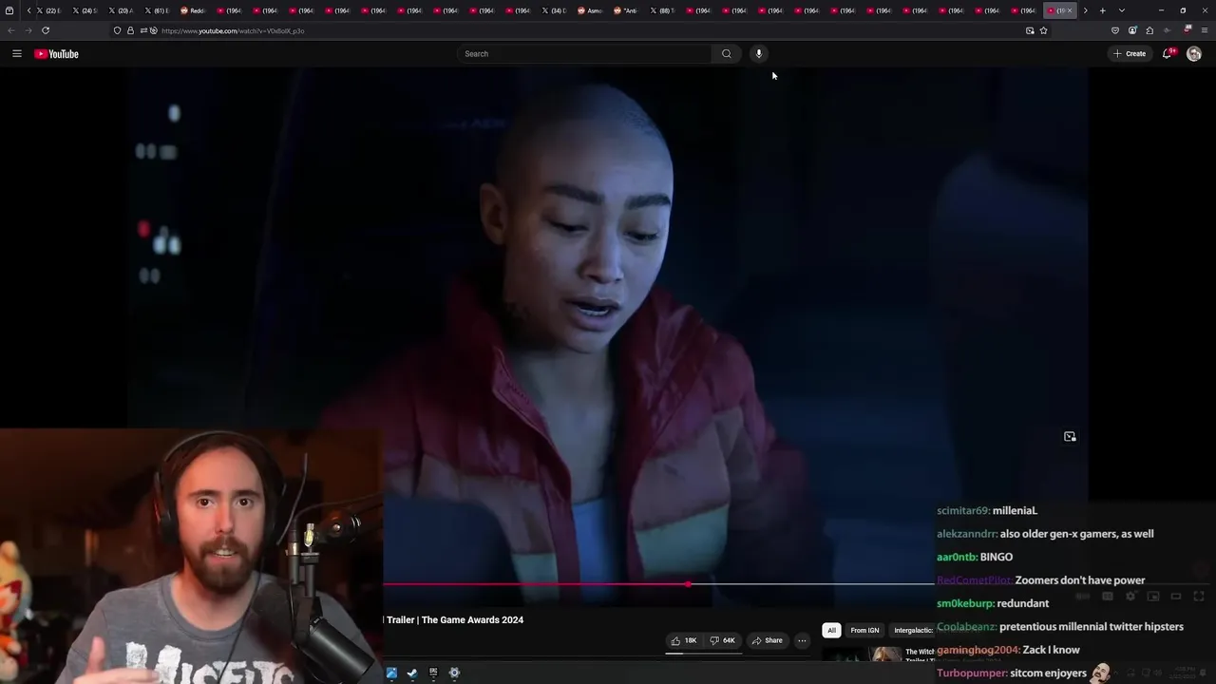Click Turbopumper's 'sitcom enjoyers' message

[1012, 674]
